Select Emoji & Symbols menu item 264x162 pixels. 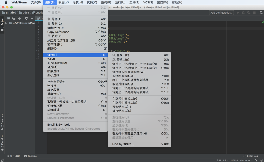pyautogui.click(x=75, y=125)
